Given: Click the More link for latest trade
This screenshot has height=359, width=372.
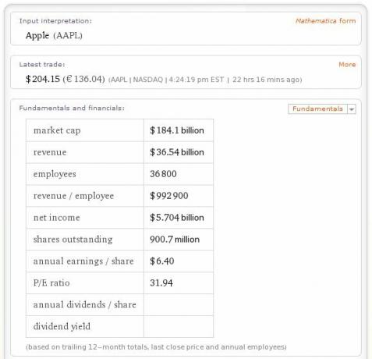Looking at the screenshot, I should click(347, 64).
